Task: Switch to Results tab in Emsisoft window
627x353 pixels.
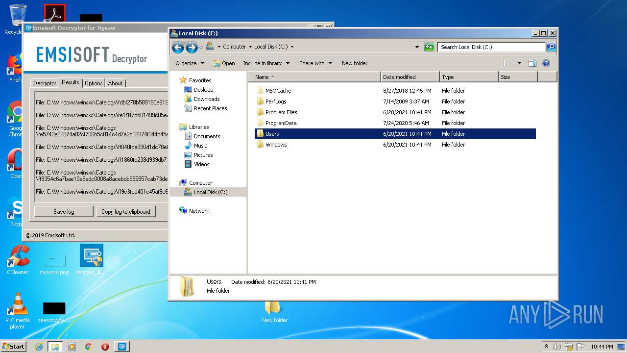Action: point(71,82)
